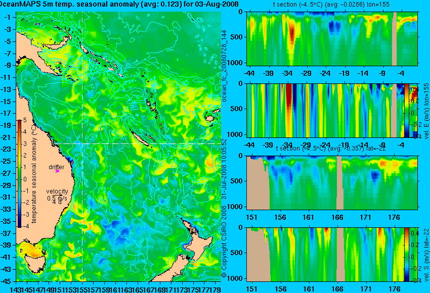
Task: Click the '0.4' label on the vel. S color bar
Action: tap(414, 233)
